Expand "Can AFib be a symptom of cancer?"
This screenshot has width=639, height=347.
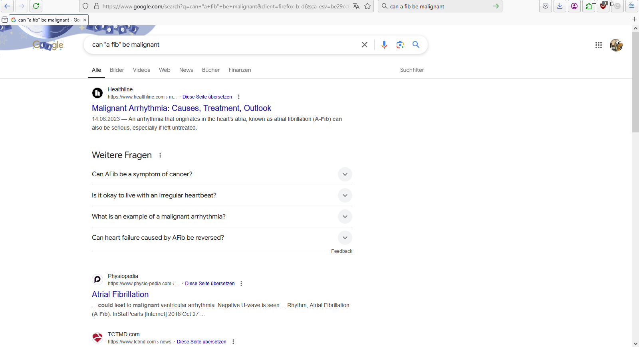pyautogui.click(x=345, y=174)
